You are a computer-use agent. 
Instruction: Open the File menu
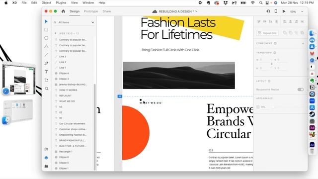click(x=24, y=2)
